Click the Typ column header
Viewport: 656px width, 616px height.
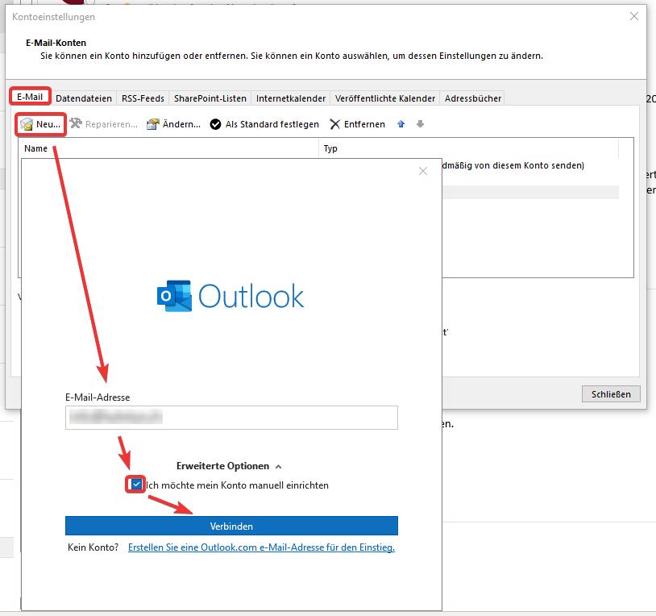pyautogui.click(x=468, y=148)
